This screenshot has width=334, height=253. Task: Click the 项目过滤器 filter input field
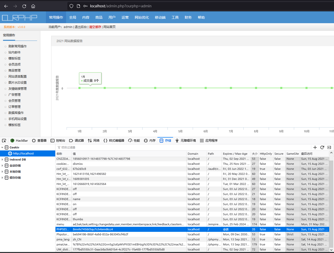click(183, 147)
